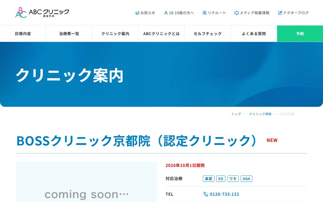
Task: Click the クリニック案内 banner title
Action: (69, 75)
